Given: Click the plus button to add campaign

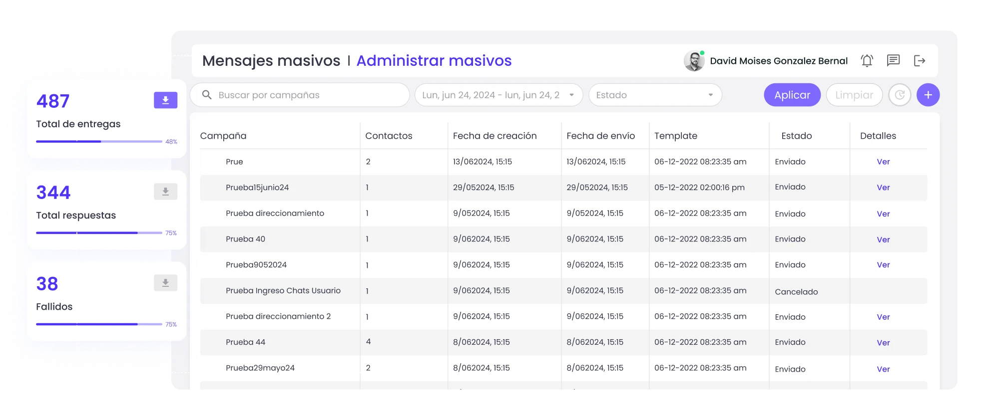Looking at the screenshot, I should 928,95.
